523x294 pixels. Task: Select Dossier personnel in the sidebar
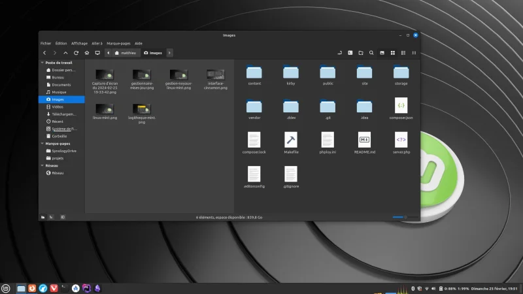(61, 70)
